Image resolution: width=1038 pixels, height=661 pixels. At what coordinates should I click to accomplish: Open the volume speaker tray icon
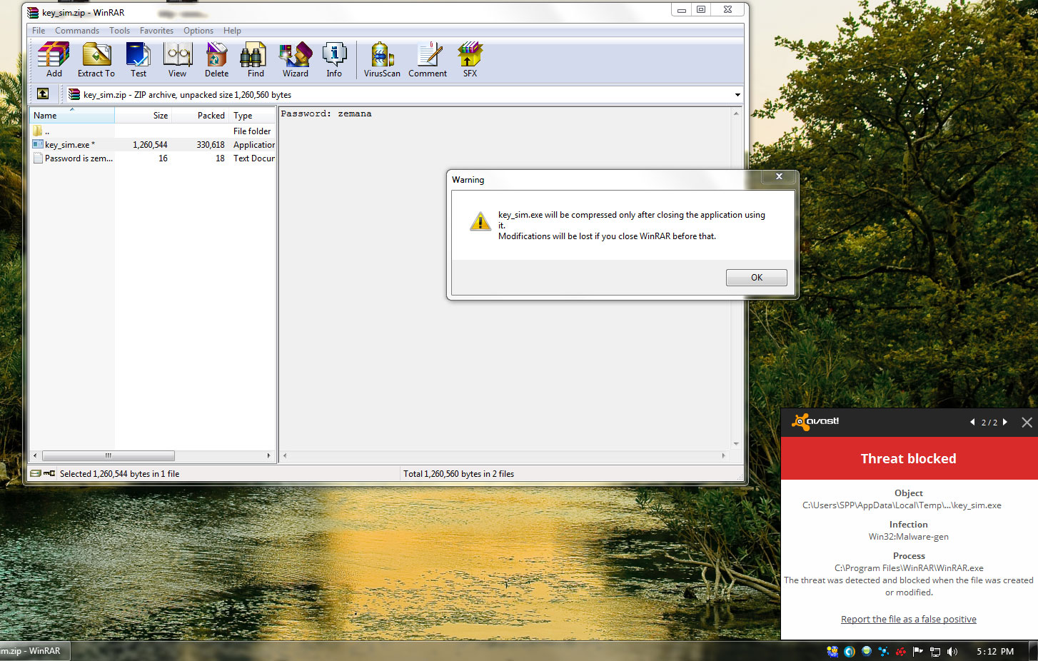(x=952, y=651)
